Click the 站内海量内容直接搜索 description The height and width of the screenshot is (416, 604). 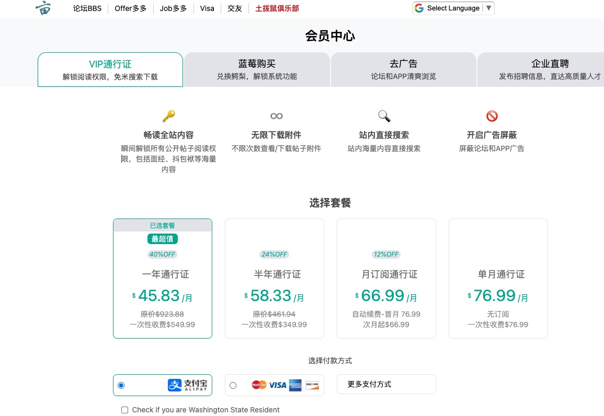(384, 148)
